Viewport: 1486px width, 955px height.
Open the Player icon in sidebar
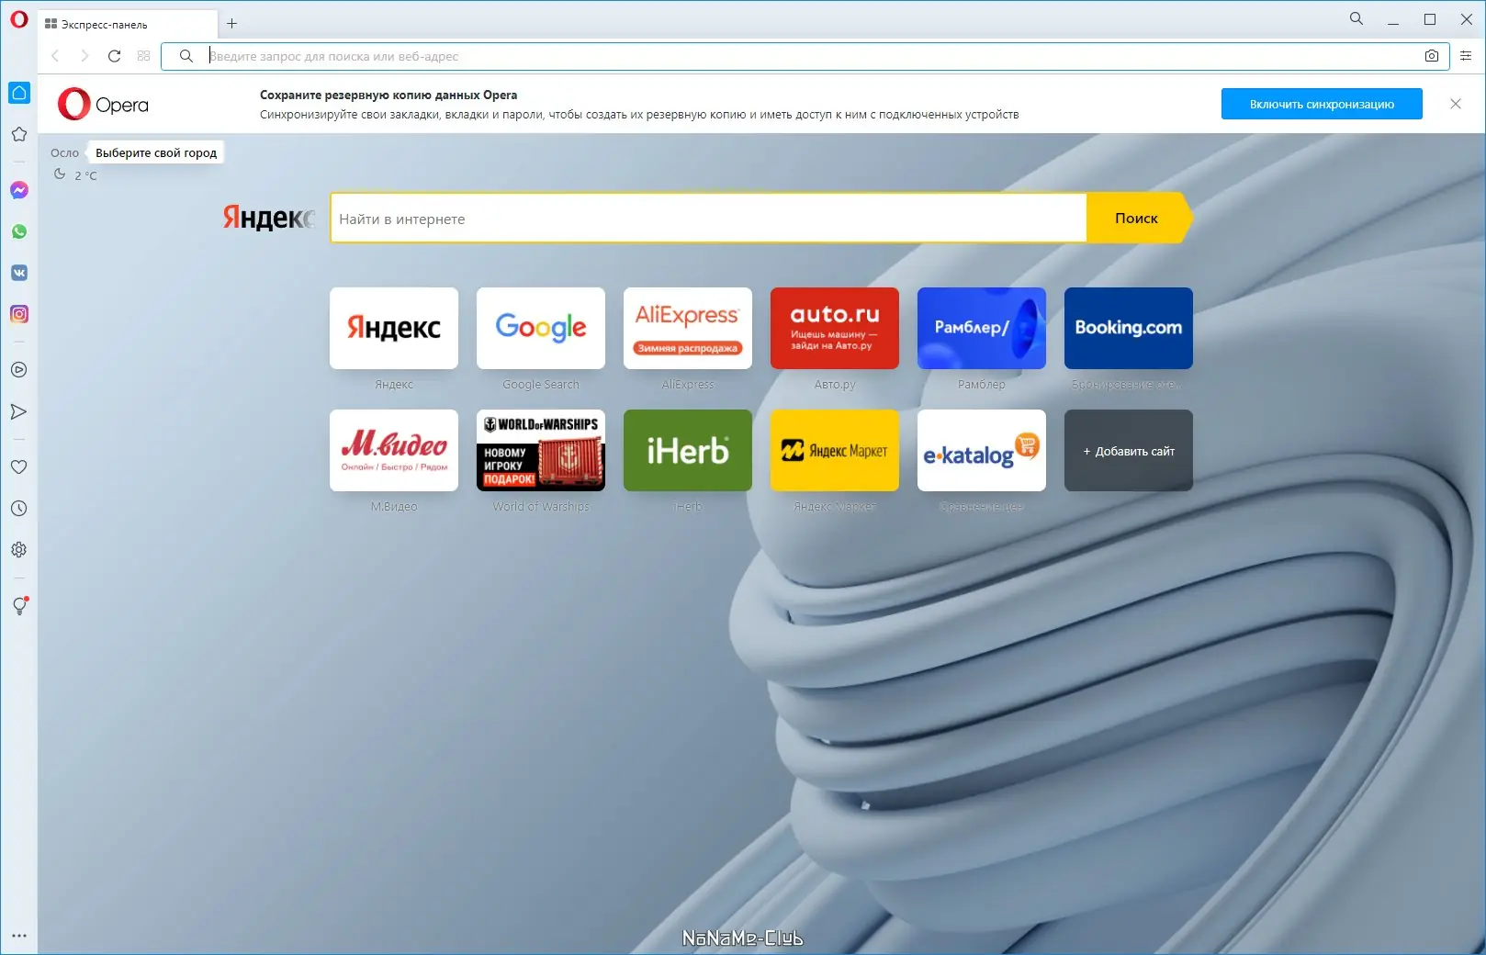tap(19, 370)
